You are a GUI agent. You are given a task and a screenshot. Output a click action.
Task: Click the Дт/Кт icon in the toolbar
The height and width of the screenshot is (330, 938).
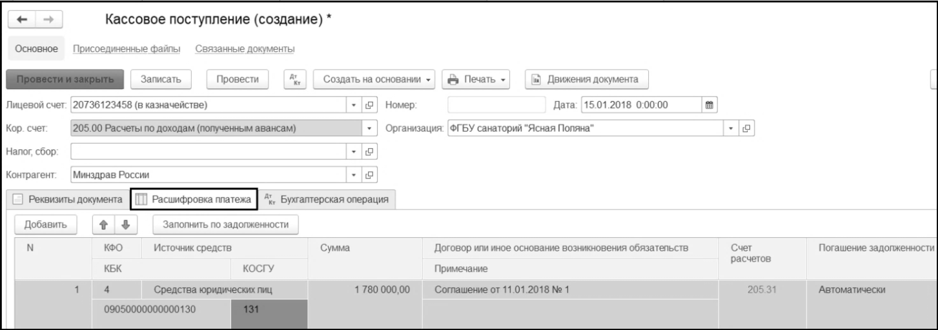coord(294,79)
